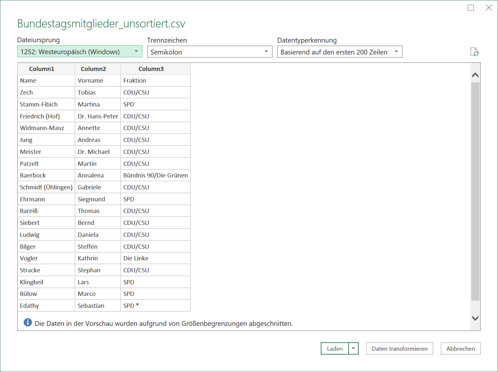
Task: Click the cell 'Widmann-Mauz'
Action: pyautogui.click(x=46, y=128)
